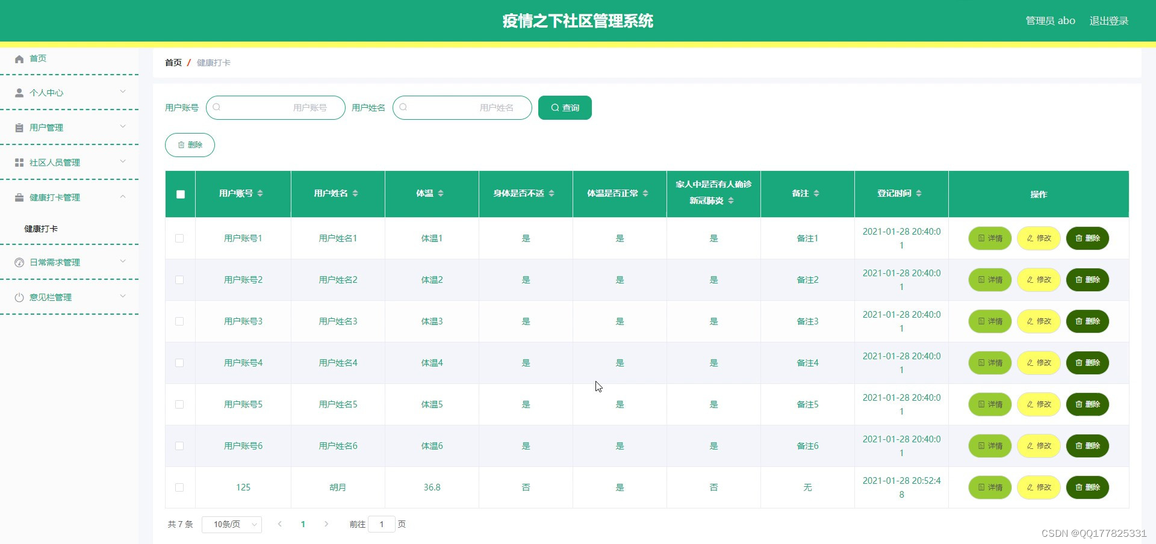The image size is (1156, 544).
Task: Click the dark 删除 button for 用户账号3 row
Action: click(1087, 321)
